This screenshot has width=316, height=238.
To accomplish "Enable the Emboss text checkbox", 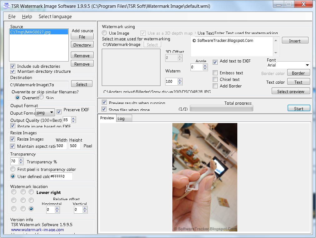I will (x=215, y=73).
